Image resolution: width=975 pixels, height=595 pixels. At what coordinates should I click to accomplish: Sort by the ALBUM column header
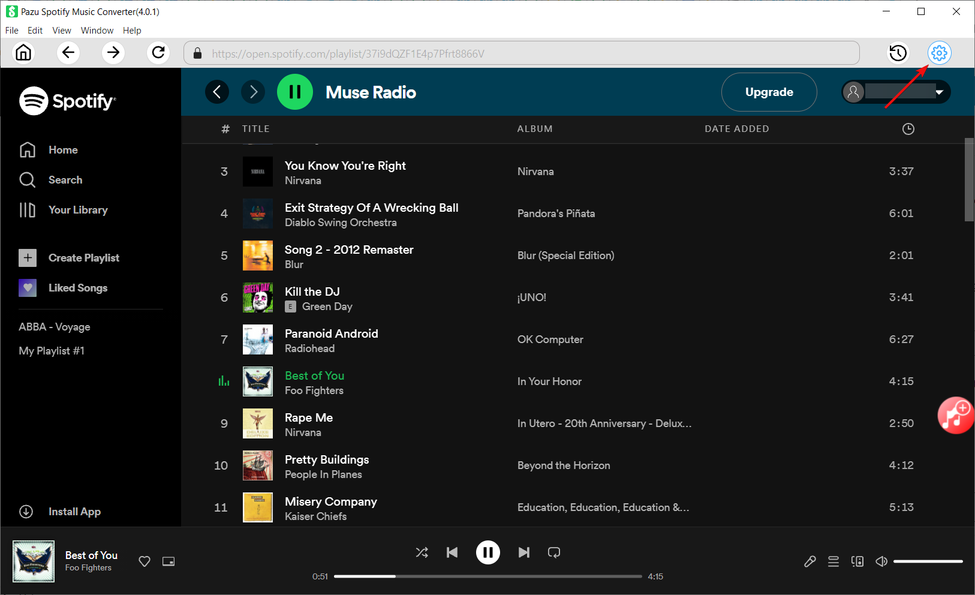tap(535, 129)
